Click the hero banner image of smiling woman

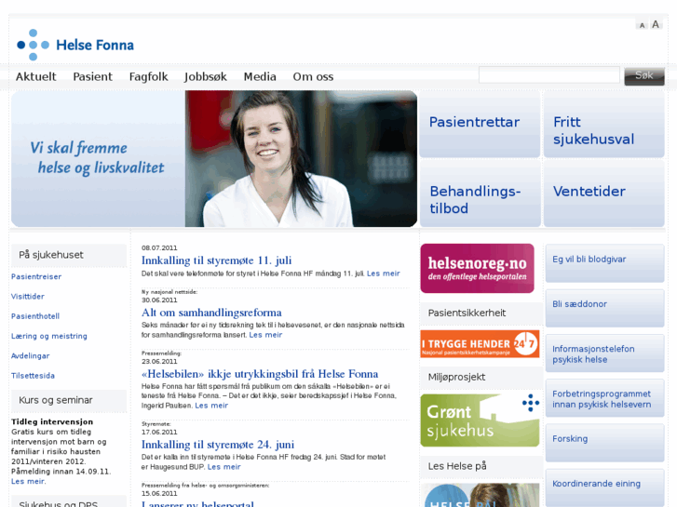(x=301, y=158)
